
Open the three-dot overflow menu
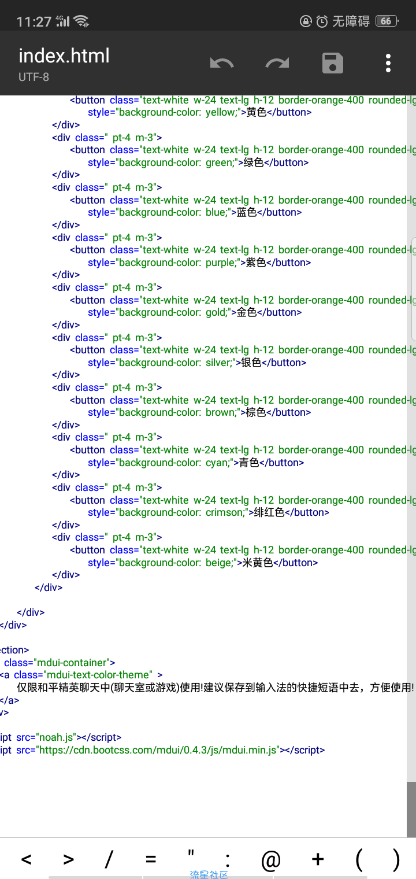click(x=388, y=63)
